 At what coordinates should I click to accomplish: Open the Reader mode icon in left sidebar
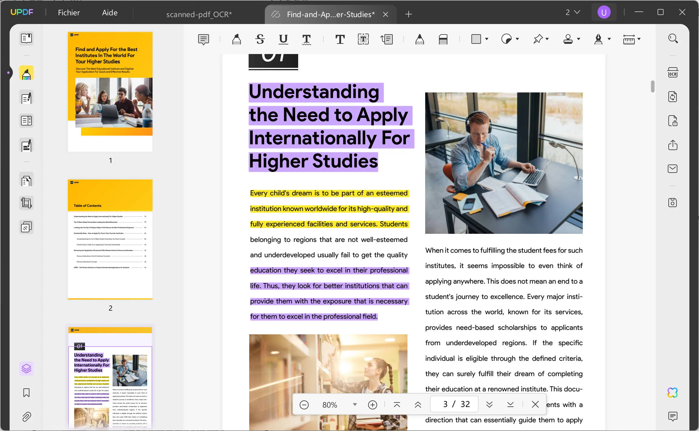pyautogui.click(x=26, y=38)
